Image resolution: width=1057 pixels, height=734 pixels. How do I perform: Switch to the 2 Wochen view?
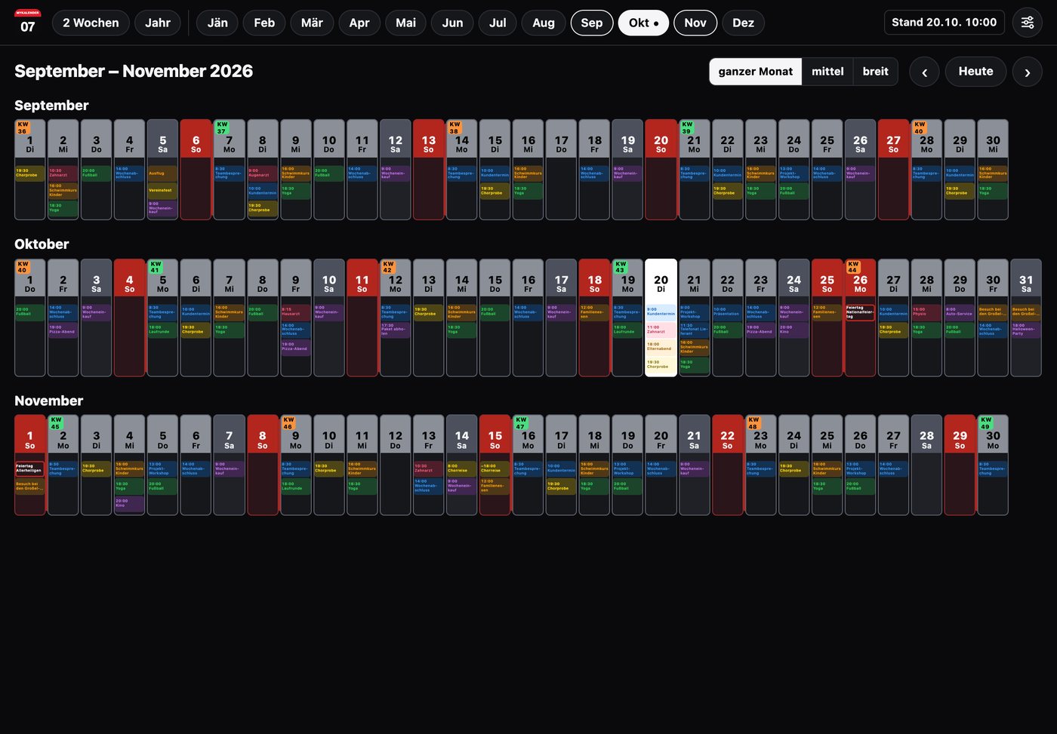[x=91, y=23]
